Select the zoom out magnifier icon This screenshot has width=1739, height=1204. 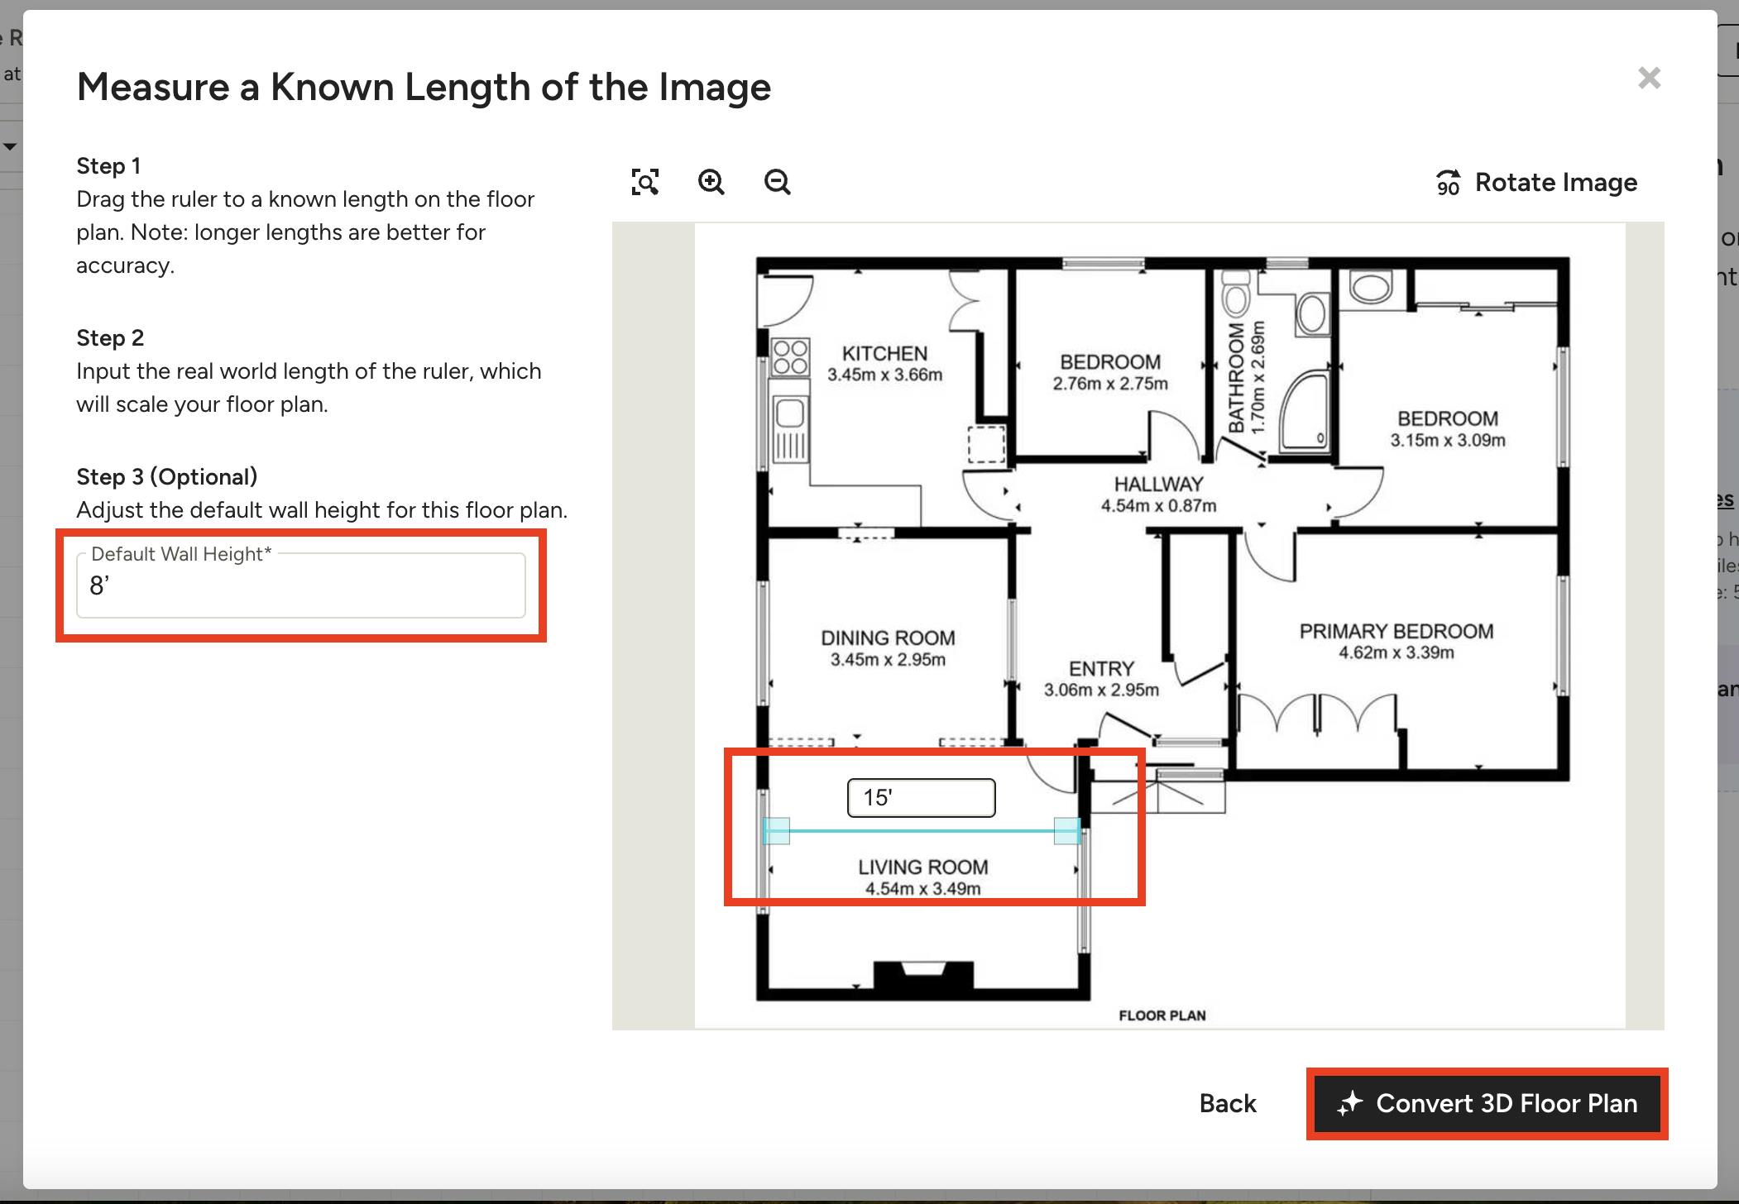tap(776, 182)
